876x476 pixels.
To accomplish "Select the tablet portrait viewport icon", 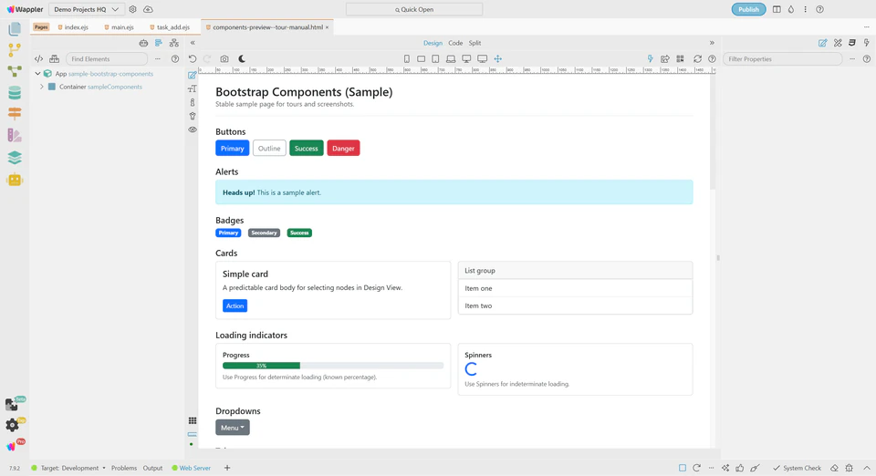I will point(435,58).
